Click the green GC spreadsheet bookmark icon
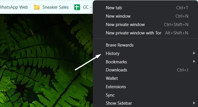 77,7
